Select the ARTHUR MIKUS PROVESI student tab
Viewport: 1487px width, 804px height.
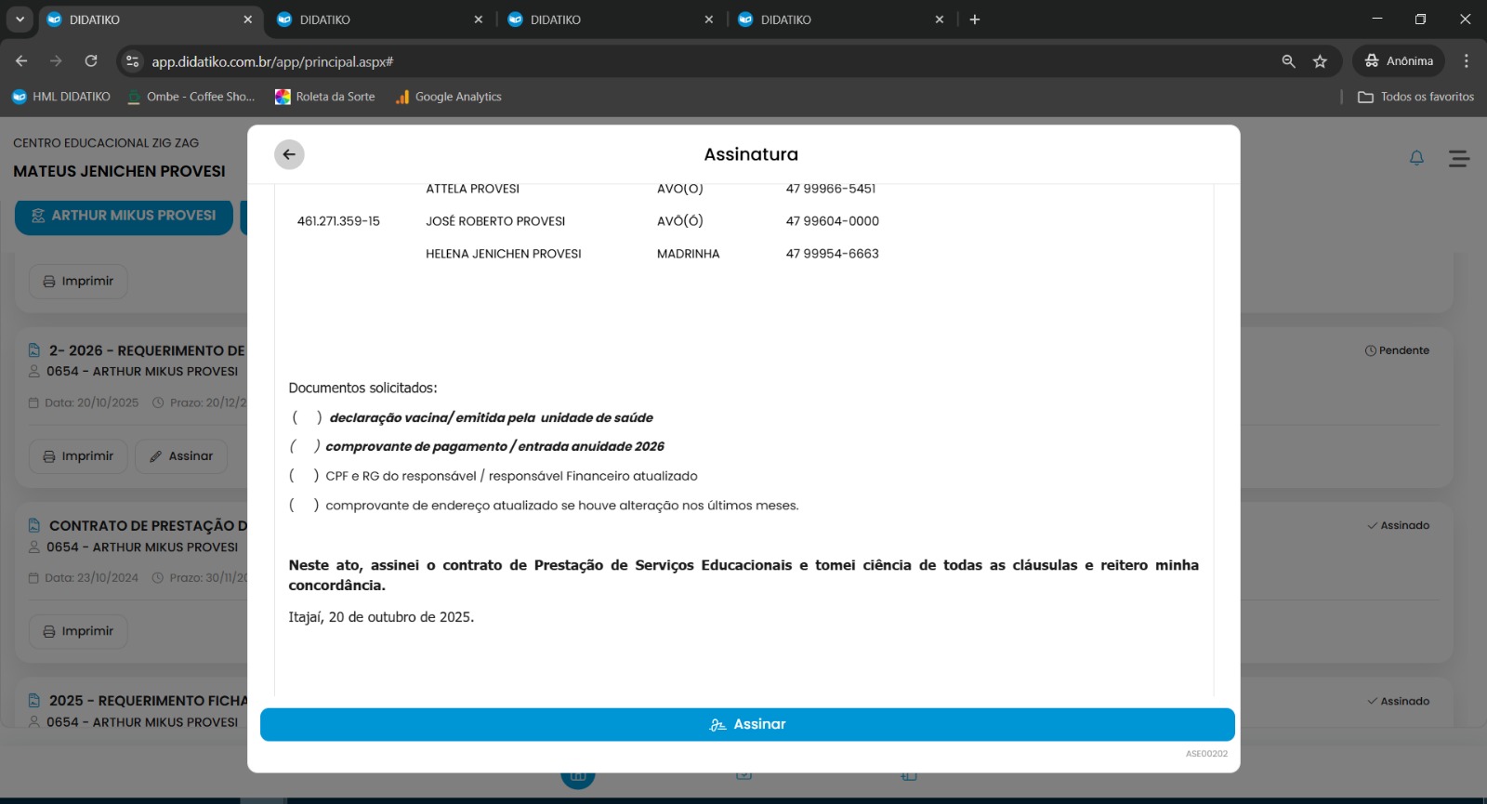(x=124, y=216)
